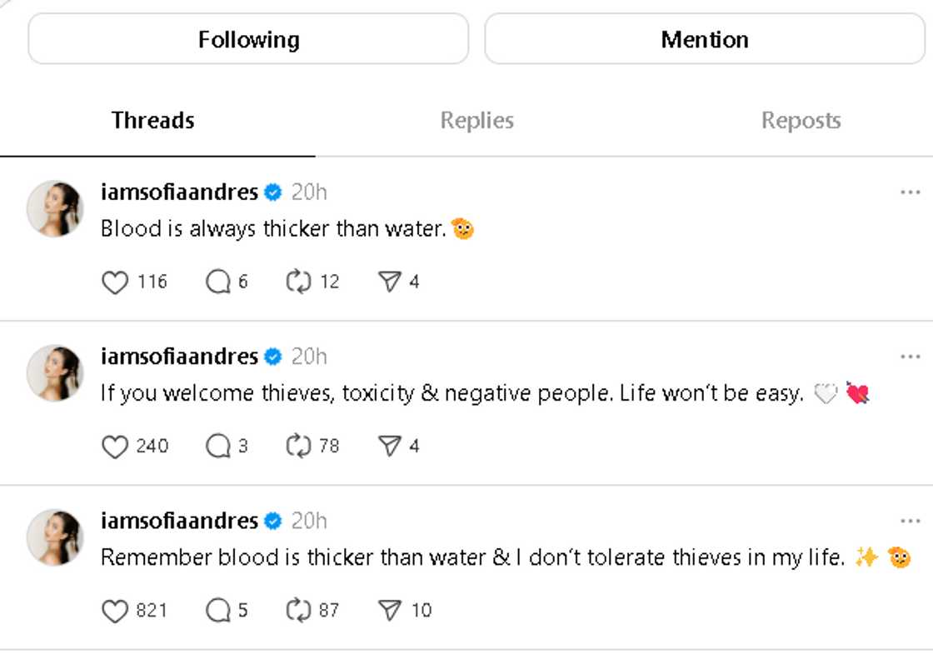Switch to the Replies tab
This screenshot has width=933, height=659.
(476, 121)
